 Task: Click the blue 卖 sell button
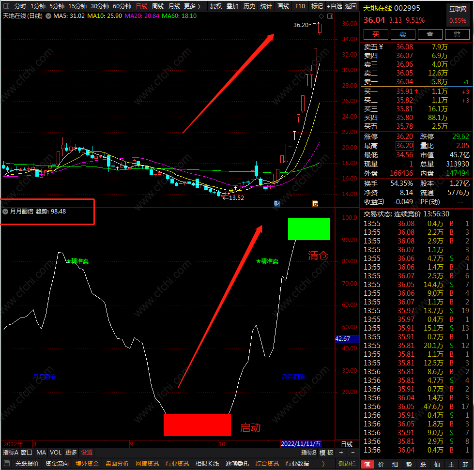pos(403,34)
